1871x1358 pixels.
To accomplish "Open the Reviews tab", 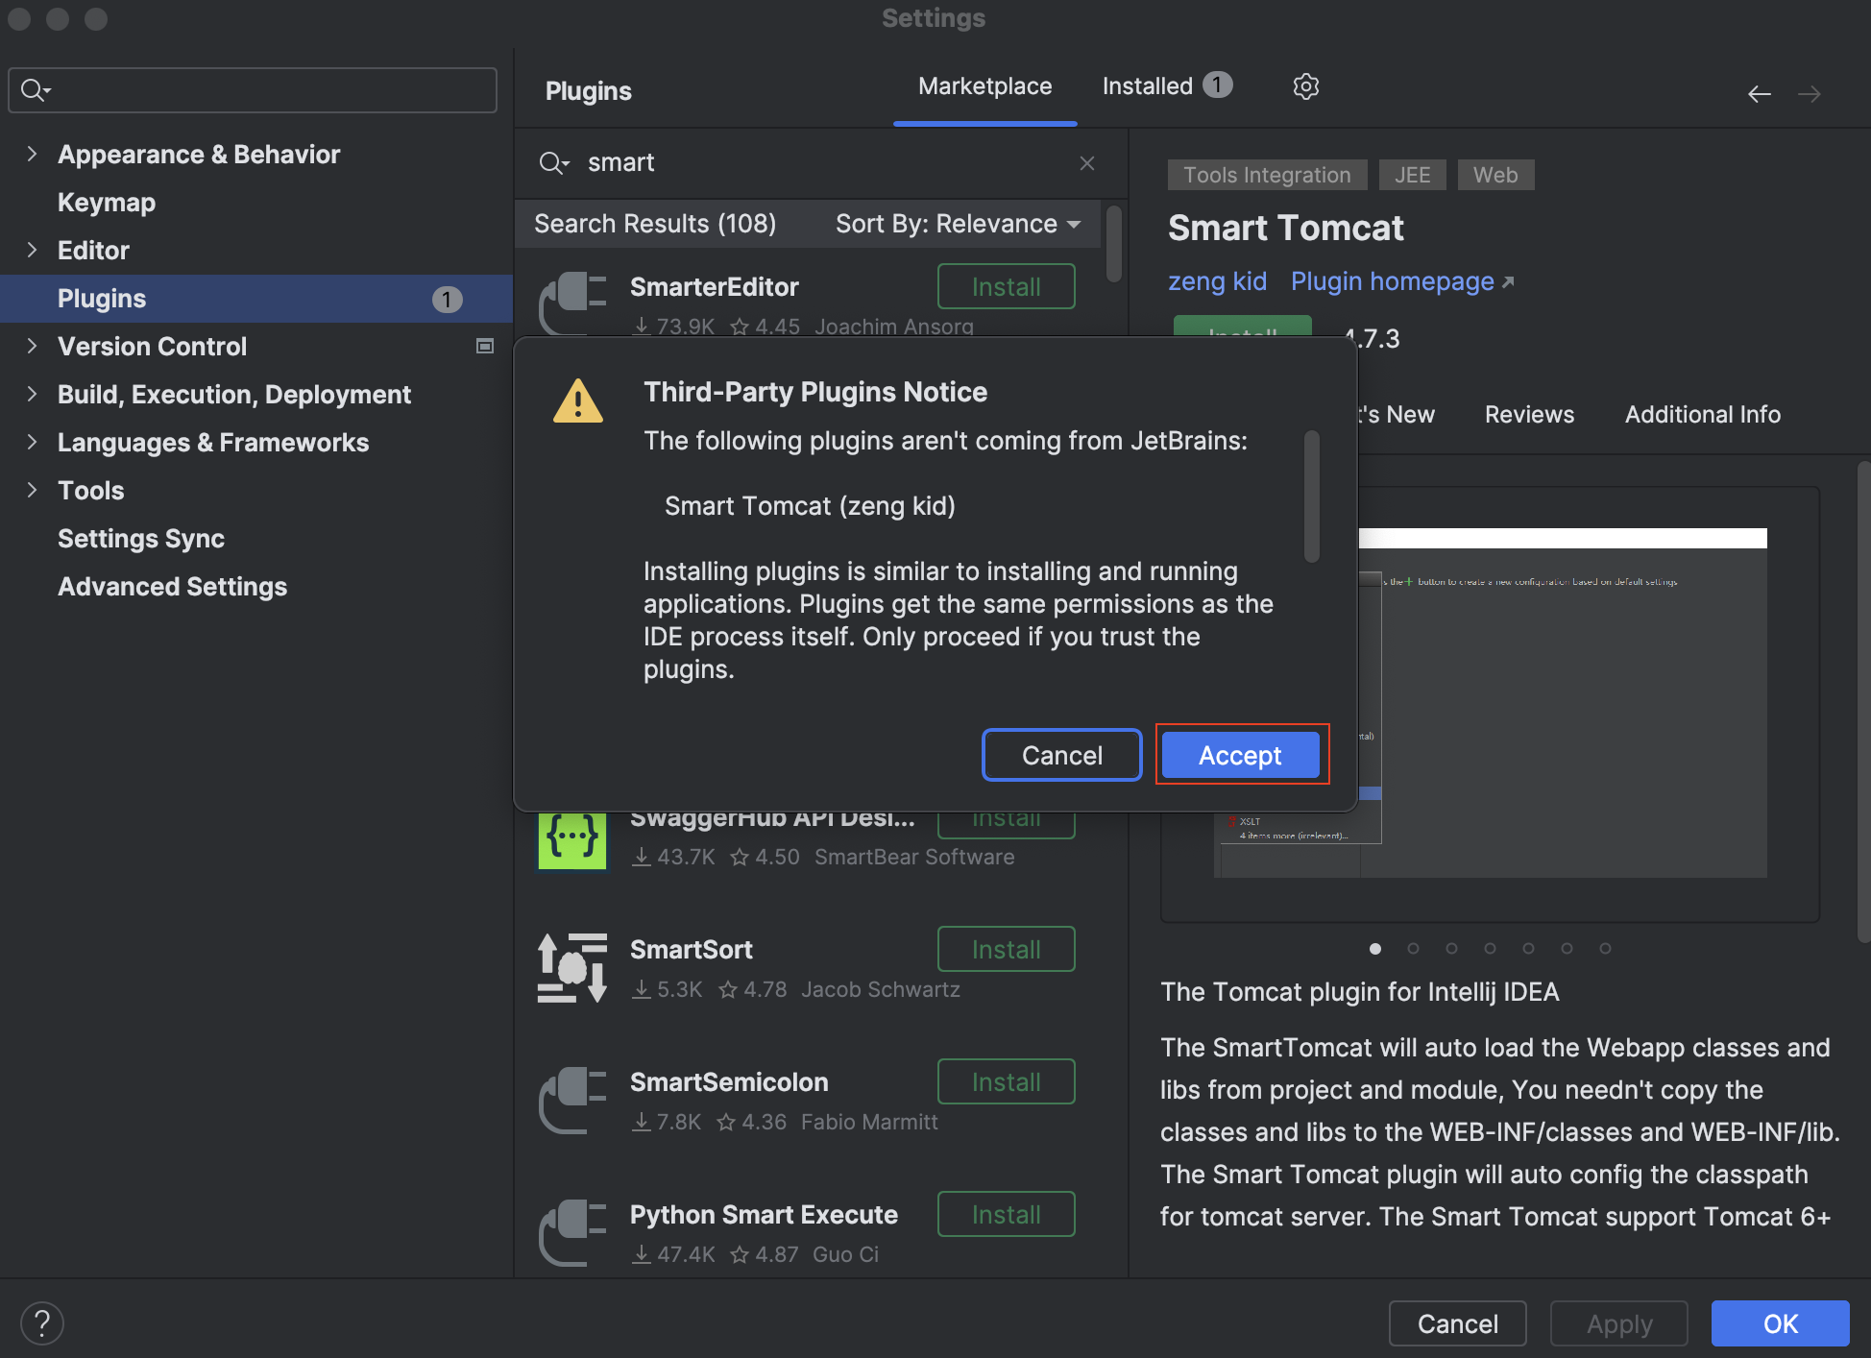I will coord(1529,415).
